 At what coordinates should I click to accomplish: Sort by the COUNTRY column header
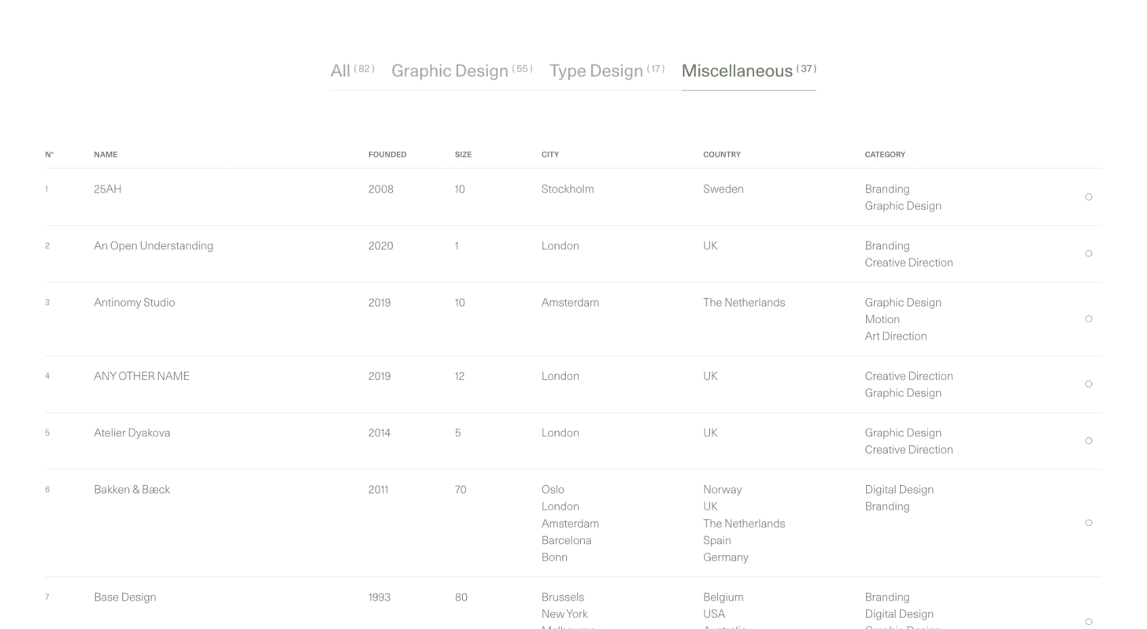[722, 155]
